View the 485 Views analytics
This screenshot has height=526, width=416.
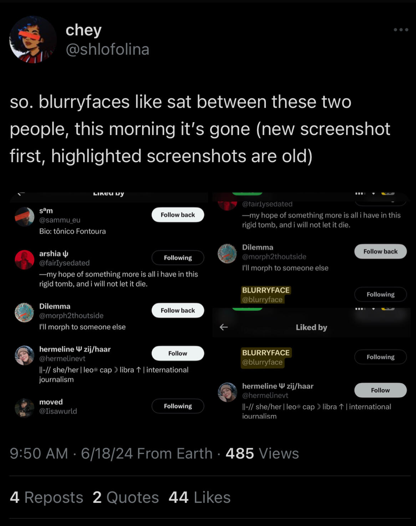click(x=262, y=454)
